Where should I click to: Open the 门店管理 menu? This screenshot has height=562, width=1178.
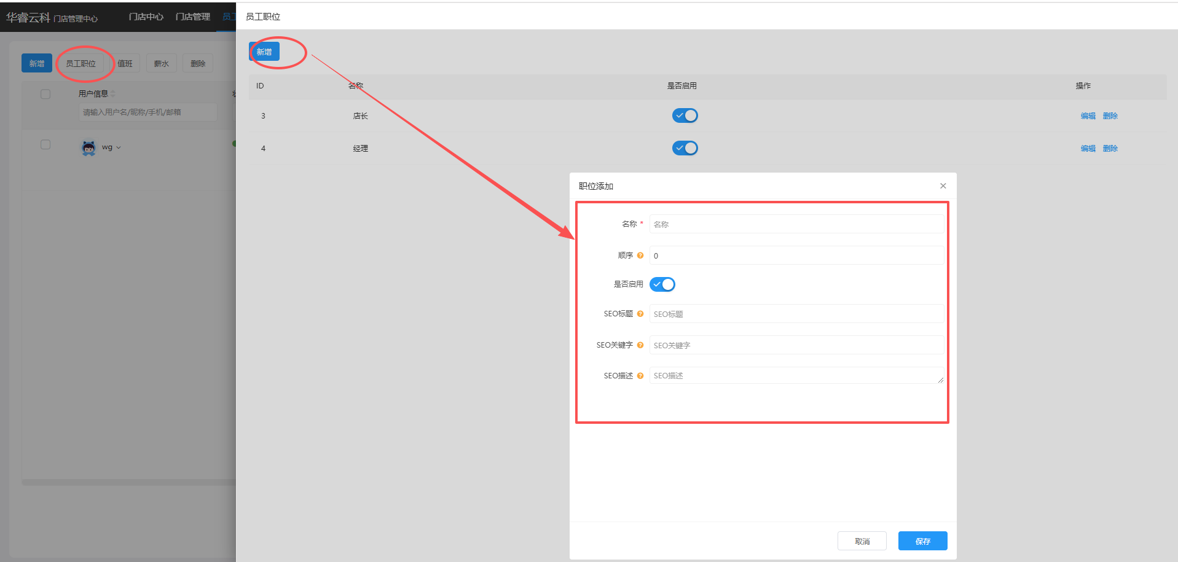193,17
